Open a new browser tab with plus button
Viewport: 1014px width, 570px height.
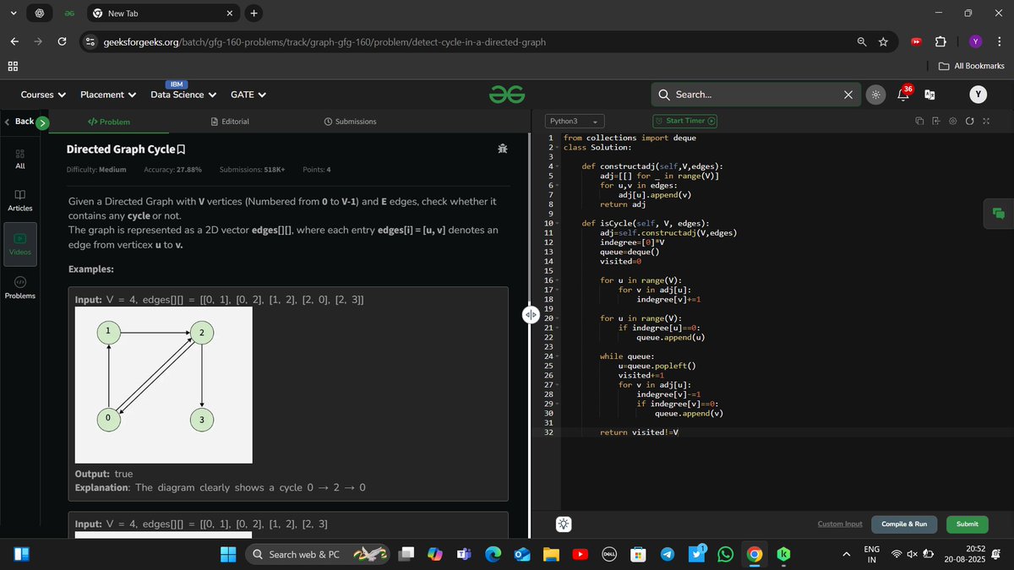point(254,13)
